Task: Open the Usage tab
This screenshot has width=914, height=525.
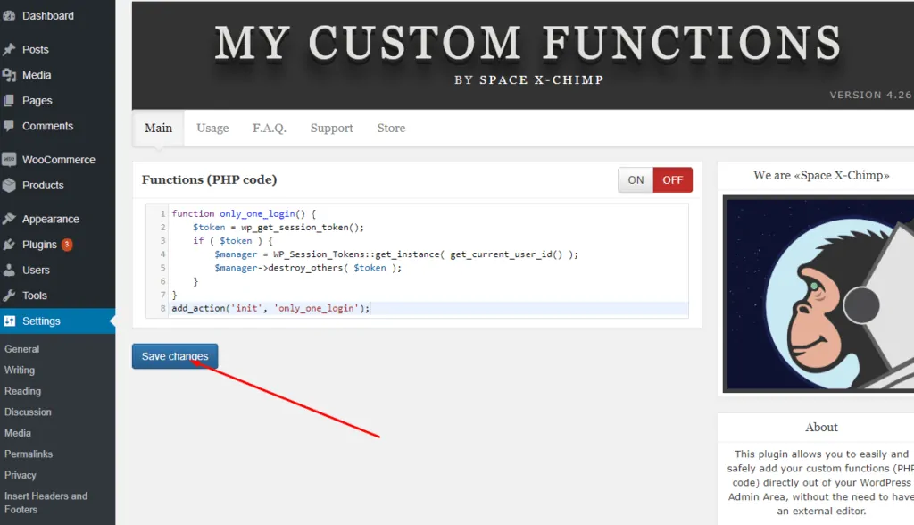Action: tap(212, 128)
